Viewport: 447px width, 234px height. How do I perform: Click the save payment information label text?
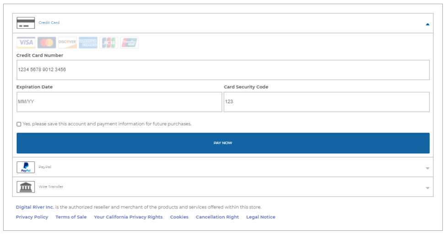click(107, 124)
